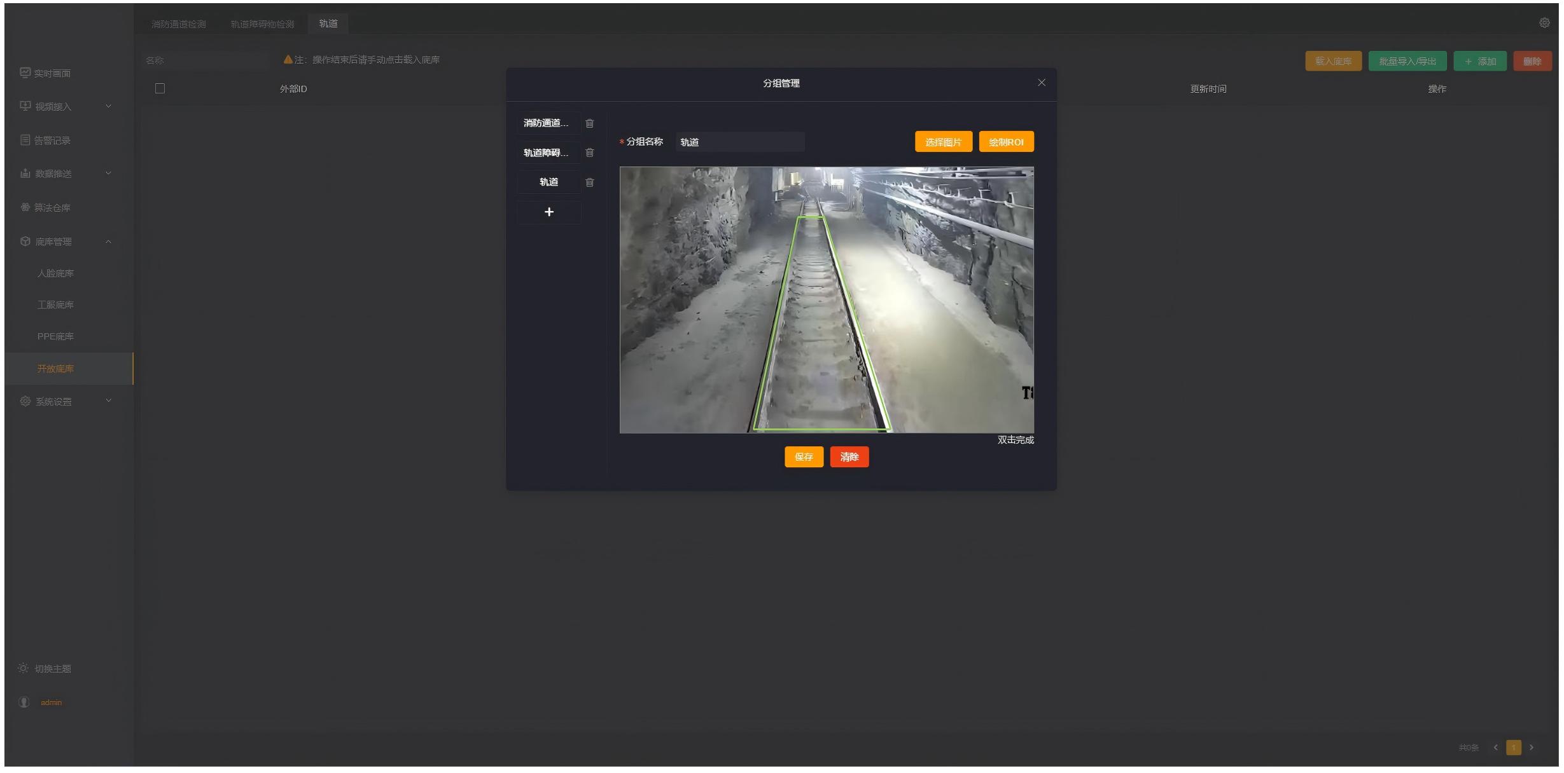This screenshot has height=773, width=1564.
Task: Select the 轨道 tab at the top
Action: (x=328, y=24)
